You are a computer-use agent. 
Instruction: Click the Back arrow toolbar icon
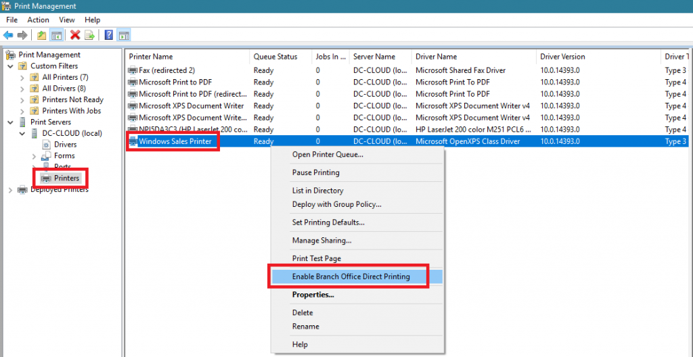coord(8,35)
